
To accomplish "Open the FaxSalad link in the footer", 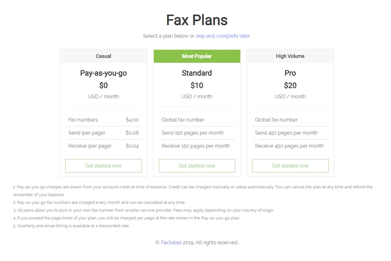I will click(171, 242).
